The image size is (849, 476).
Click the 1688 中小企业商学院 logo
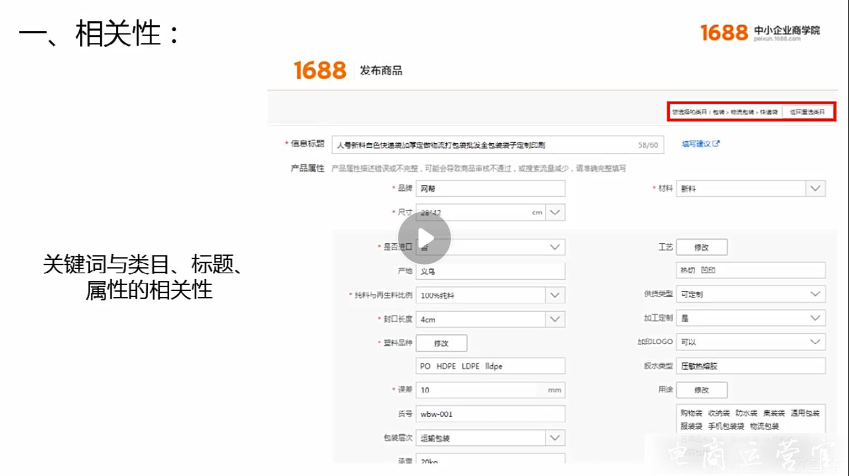760,32
